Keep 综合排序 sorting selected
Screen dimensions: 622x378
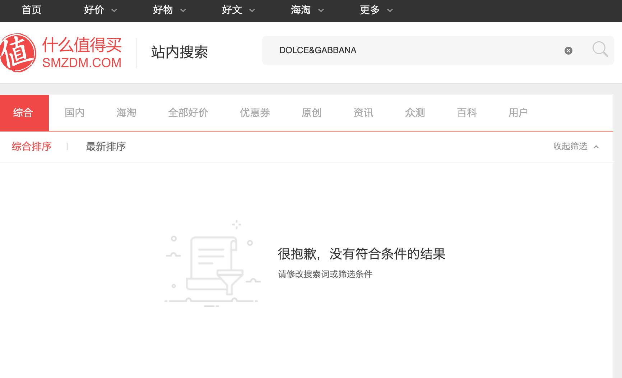pyautogui.click(x=31, y=147)
